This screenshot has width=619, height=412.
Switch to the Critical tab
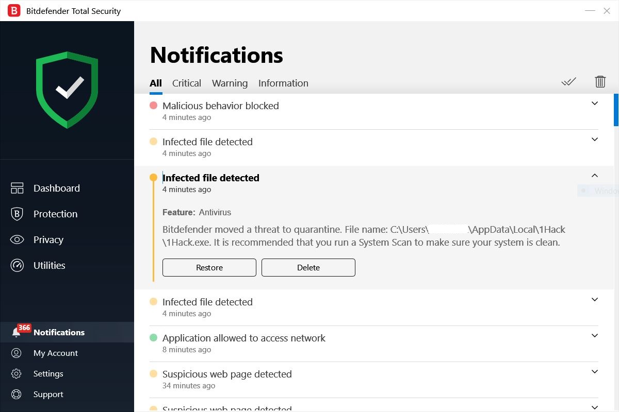coord(186,83)
